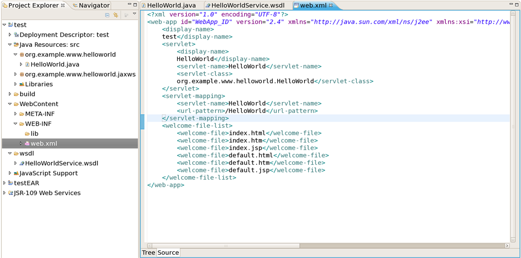Switch to the Navigator tab
Screen dimensions: 521x258
[91, 5]
